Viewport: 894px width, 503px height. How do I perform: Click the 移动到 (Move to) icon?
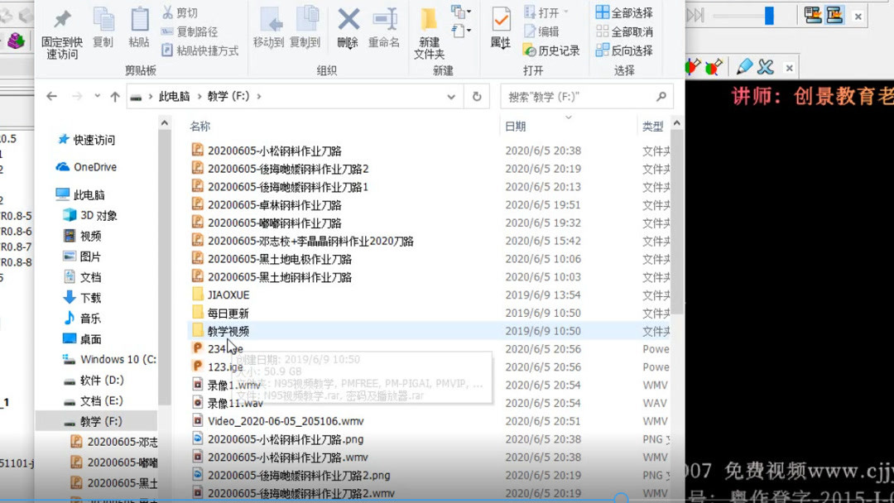coord(272,25)
